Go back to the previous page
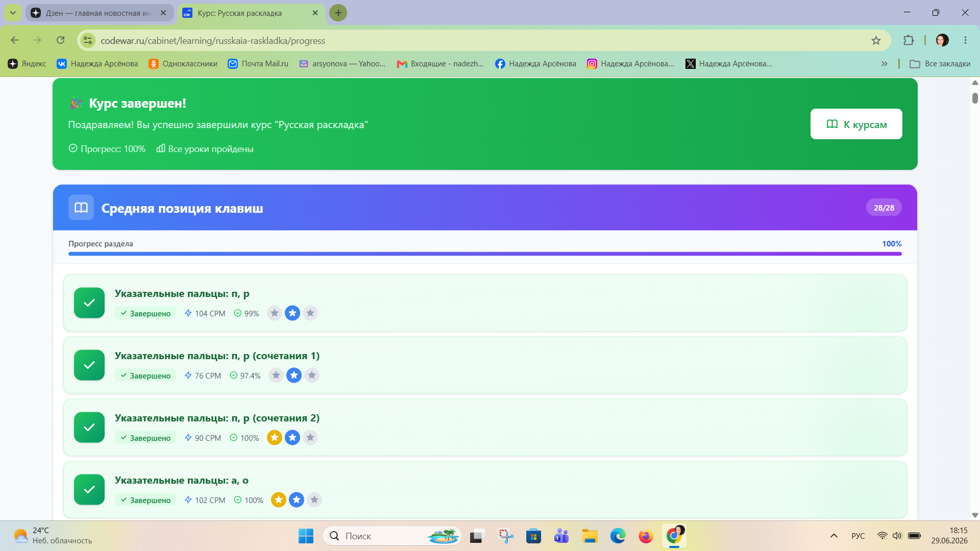 click(x=14, y=40)
